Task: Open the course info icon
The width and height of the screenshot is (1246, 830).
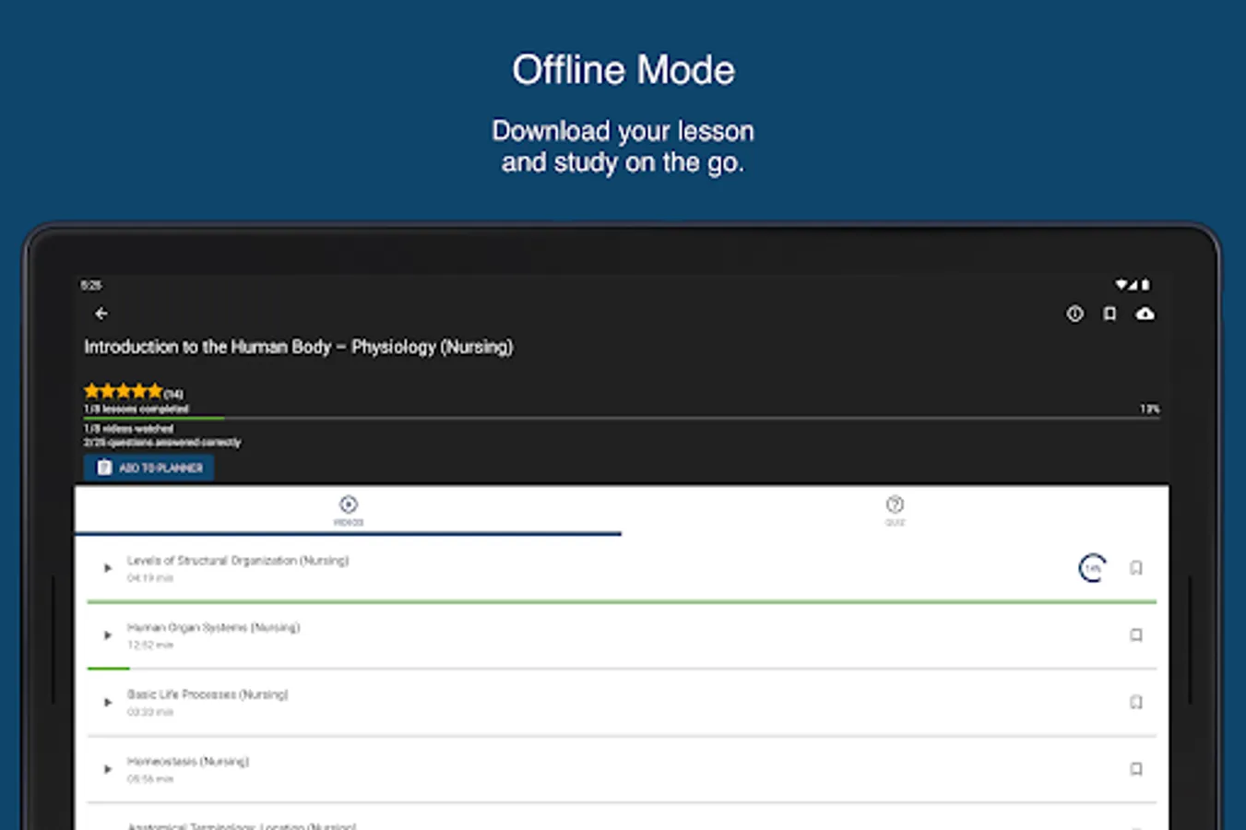Action: (1074, 314)
